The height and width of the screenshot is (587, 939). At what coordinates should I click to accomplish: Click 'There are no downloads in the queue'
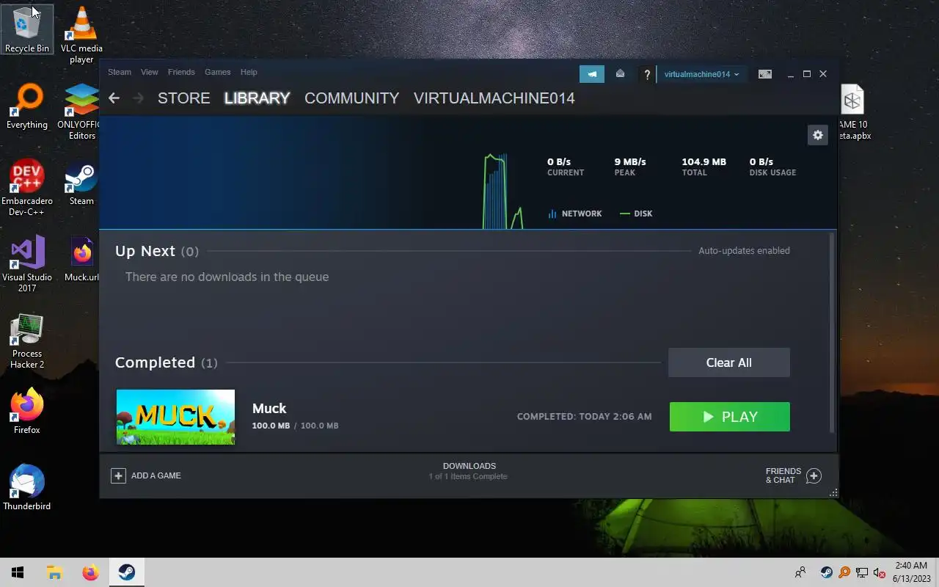pos(227,277)
